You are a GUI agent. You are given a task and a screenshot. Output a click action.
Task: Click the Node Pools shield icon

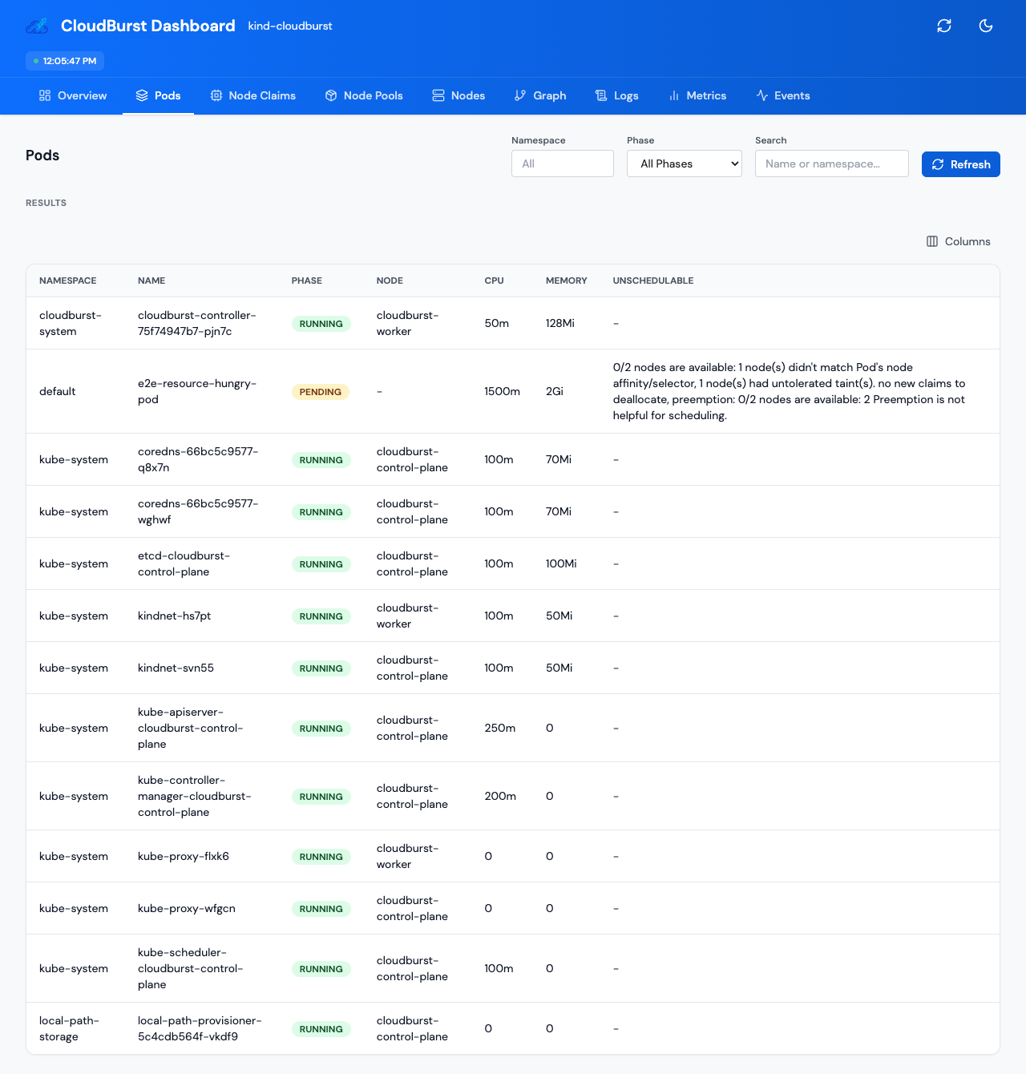point(330,95)
